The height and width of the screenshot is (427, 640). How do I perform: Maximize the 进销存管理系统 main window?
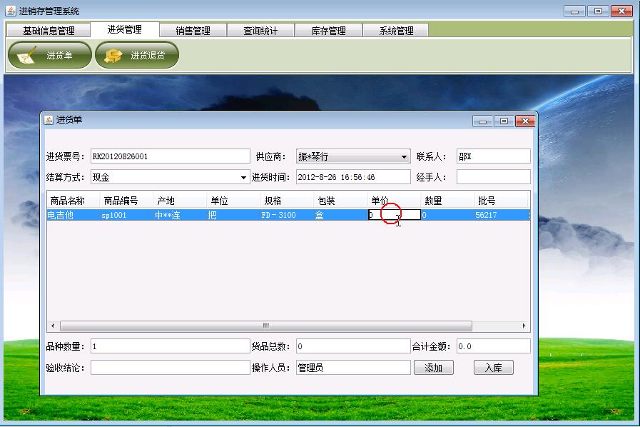[x=598, y=11]
